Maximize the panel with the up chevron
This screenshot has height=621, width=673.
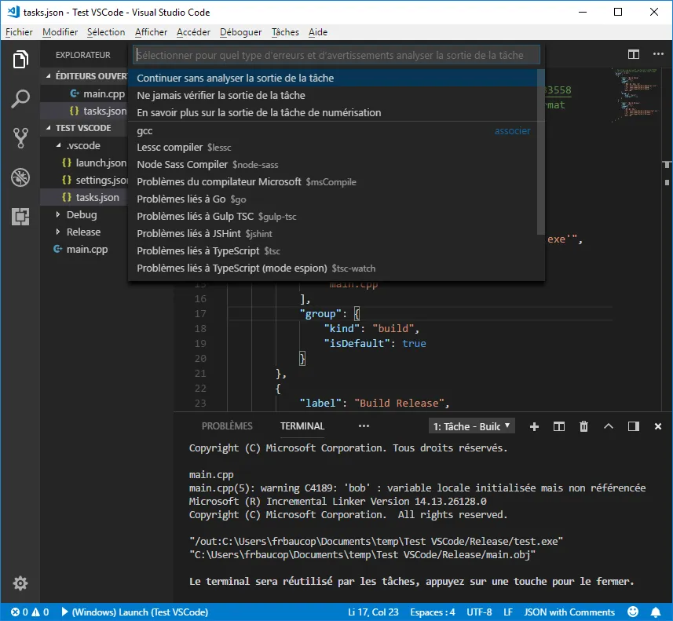click(609, 426)
